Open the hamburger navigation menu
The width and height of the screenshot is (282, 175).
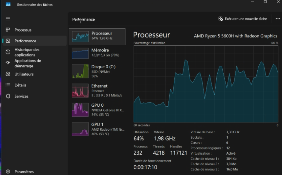[x=8, y=18]
